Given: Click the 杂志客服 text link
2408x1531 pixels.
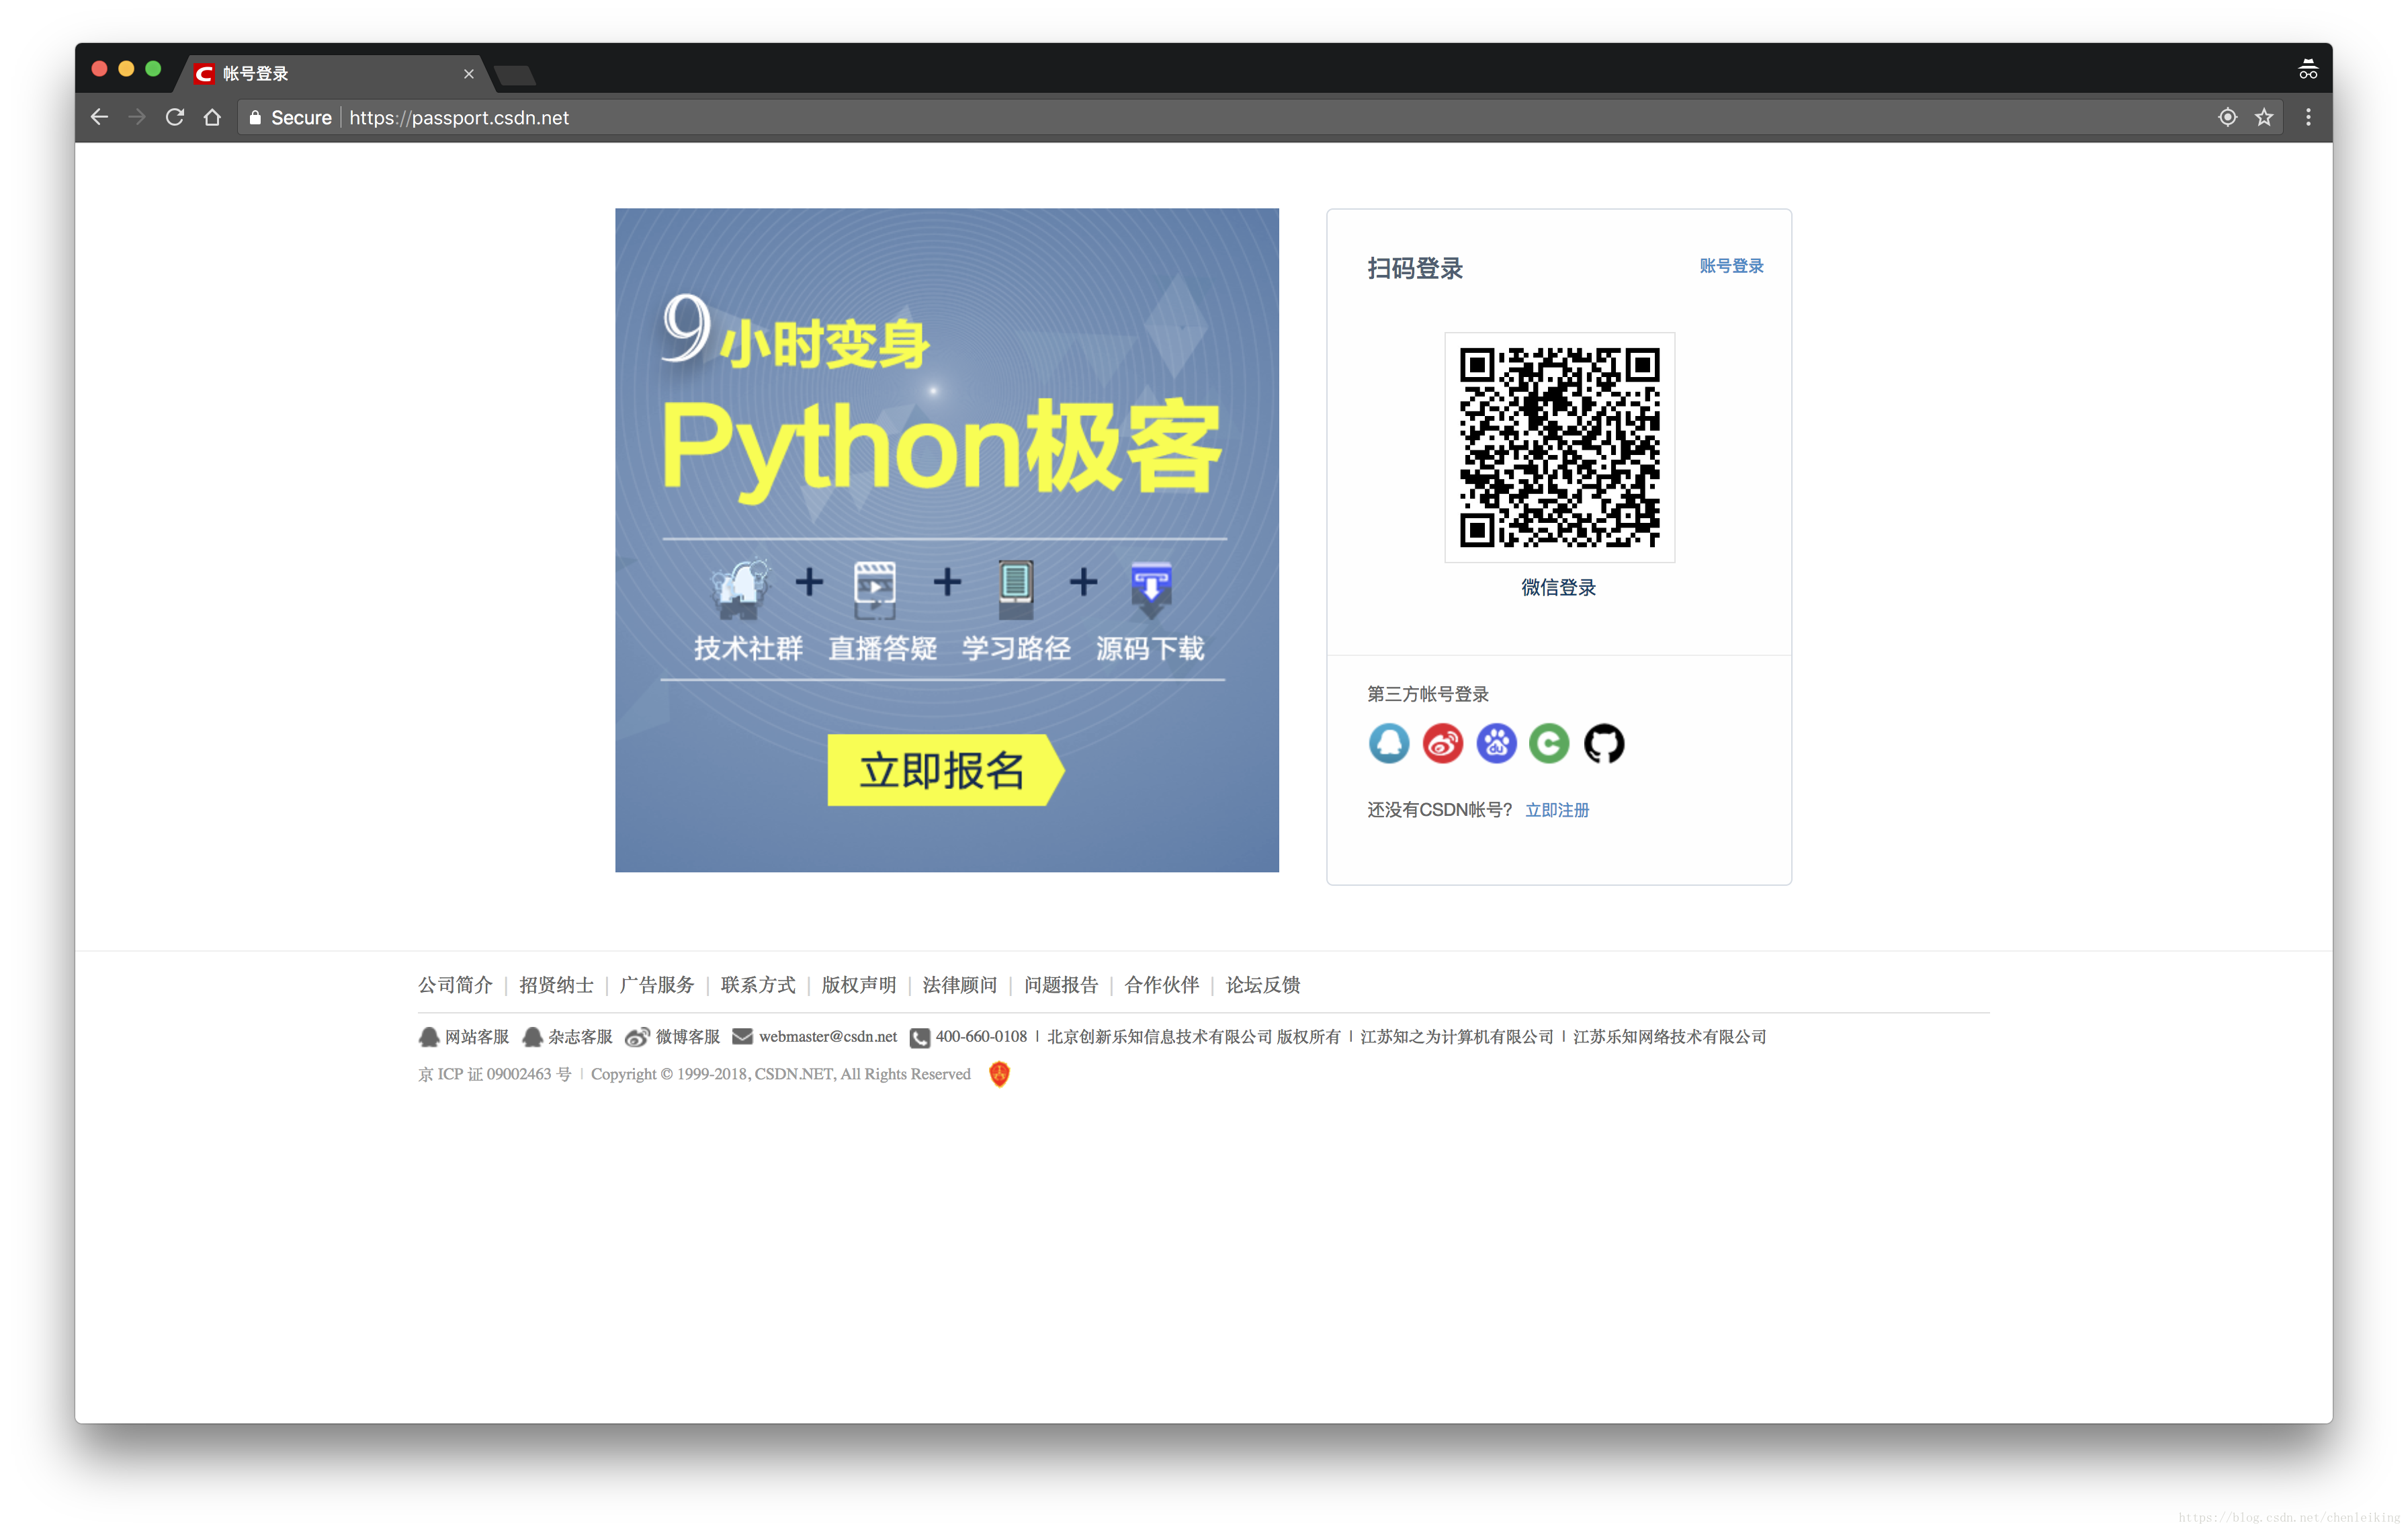Looking at the screenshot, I should coord(580,1037).
